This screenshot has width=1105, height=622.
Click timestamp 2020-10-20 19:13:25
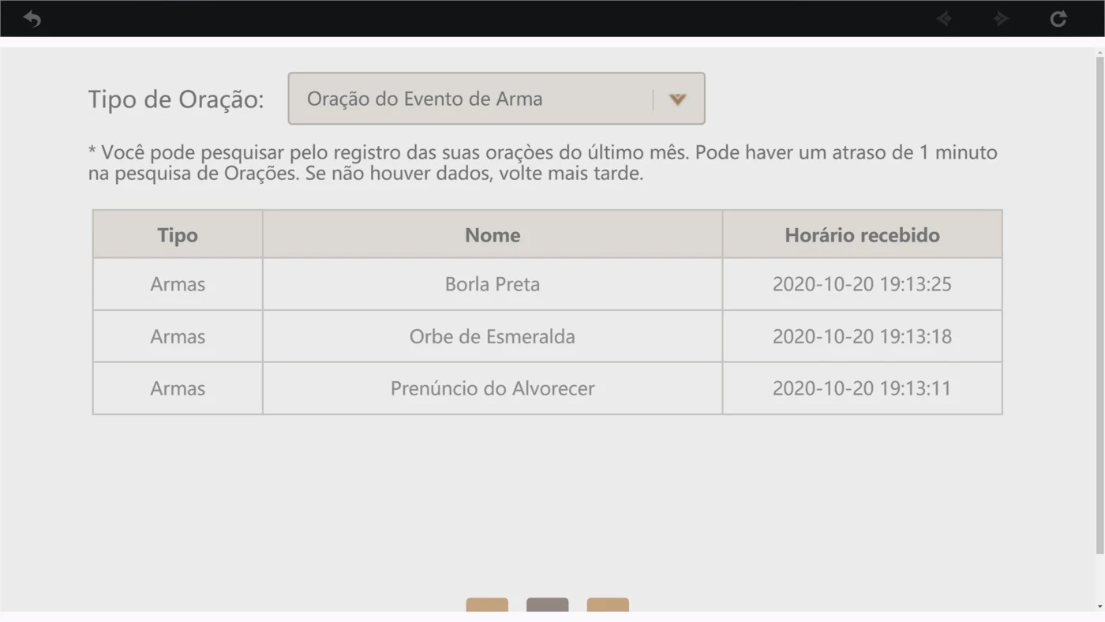click(862, 284)
